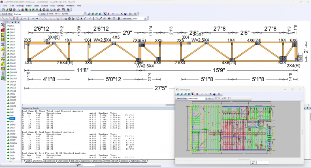
Task: Switch to the Web CSIs tab
Action: coord(75,161)
